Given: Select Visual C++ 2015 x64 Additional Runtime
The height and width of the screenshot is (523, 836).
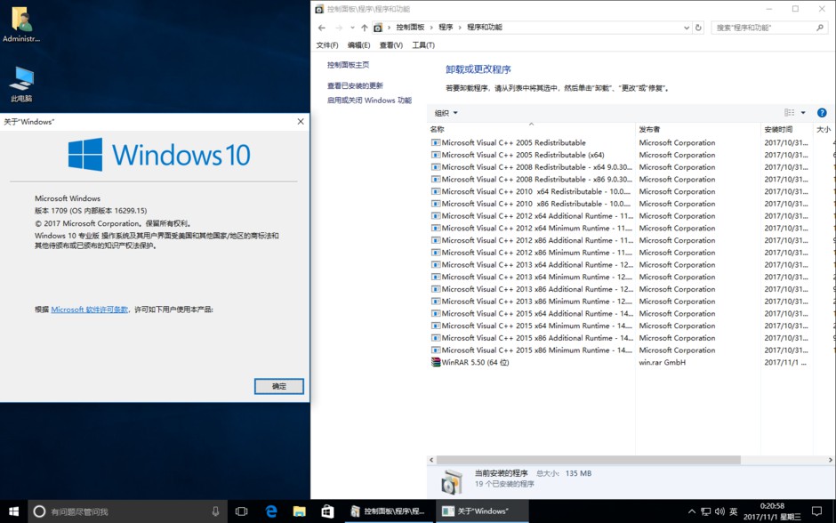Looking at the screenshot, I should 631,313.
